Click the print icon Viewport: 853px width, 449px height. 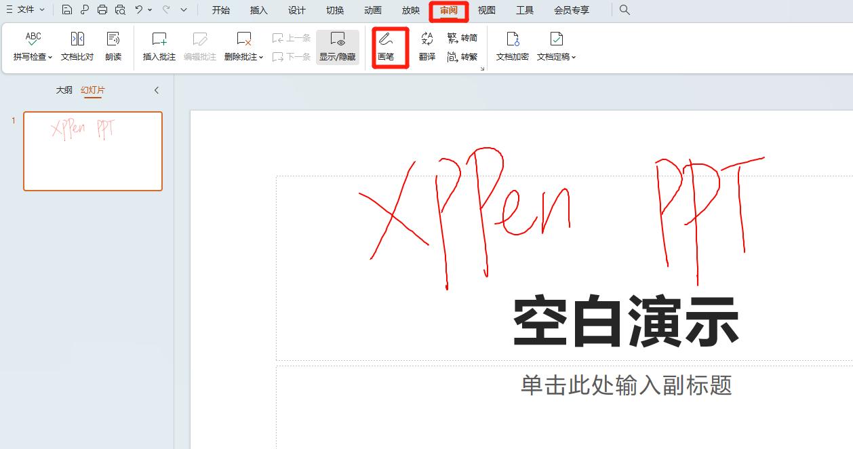click(102, 10)
